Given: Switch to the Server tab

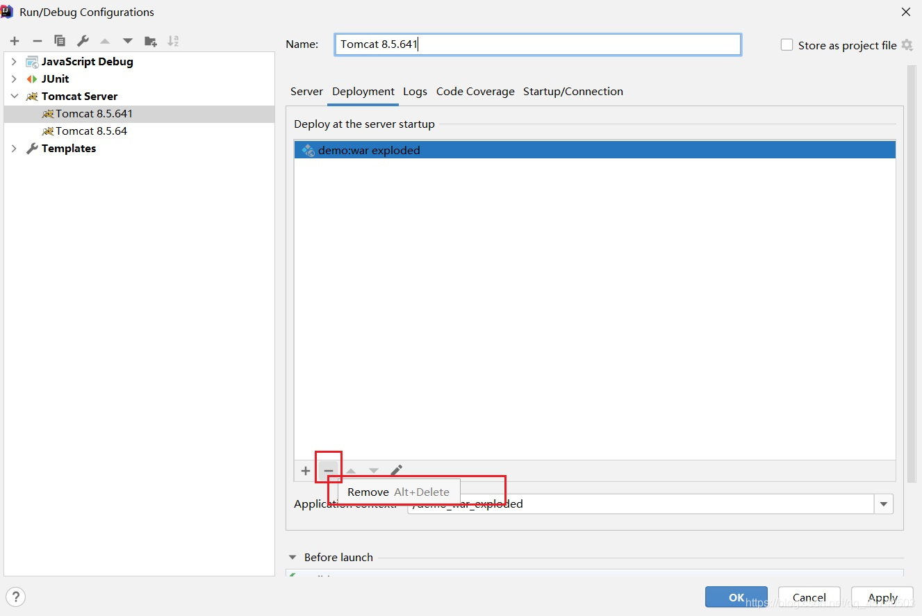Looking at the screenshot, I should click(x=306, y=92).
